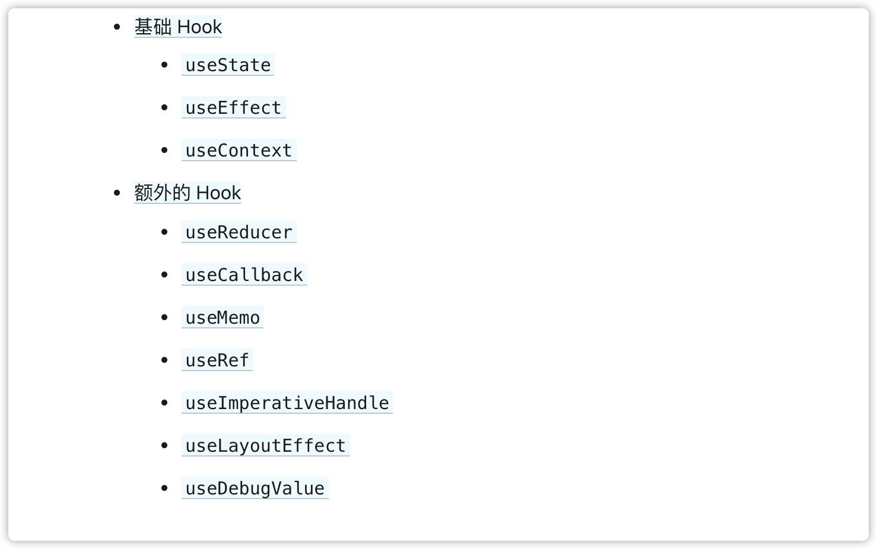
Task: Click the bullet marker beside useContext
Action: pyautogui.click(x=164, y=150)
